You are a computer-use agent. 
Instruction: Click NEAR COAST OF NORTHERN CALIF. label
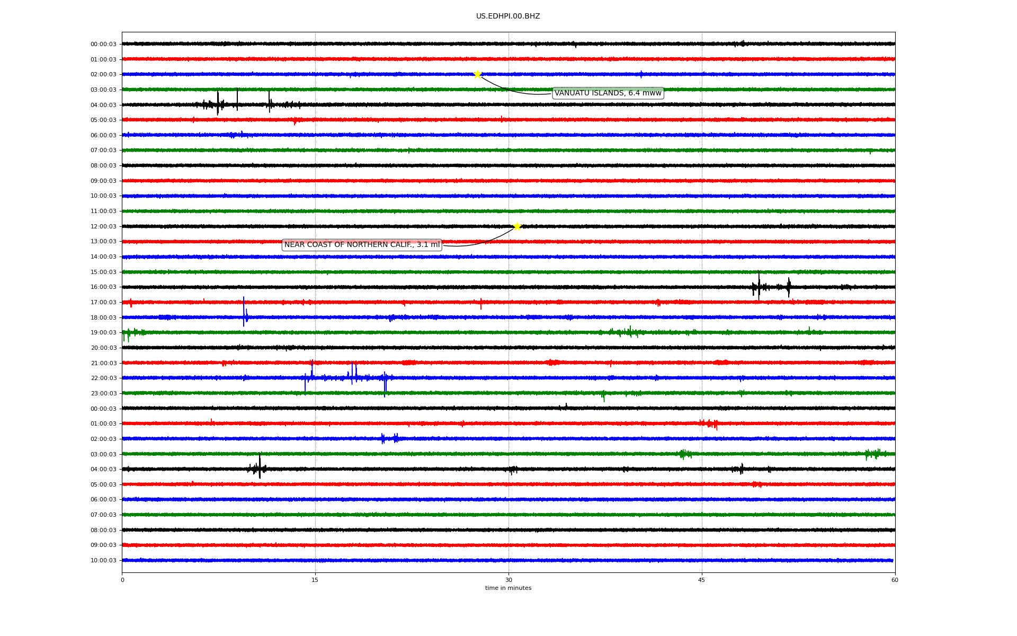click(x=362, y=245)
